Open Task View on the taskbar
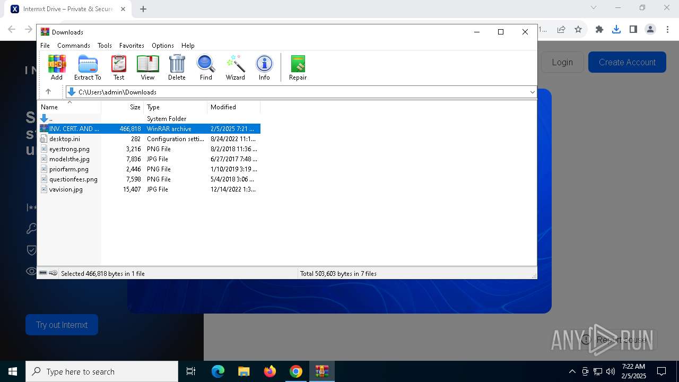 191,371
